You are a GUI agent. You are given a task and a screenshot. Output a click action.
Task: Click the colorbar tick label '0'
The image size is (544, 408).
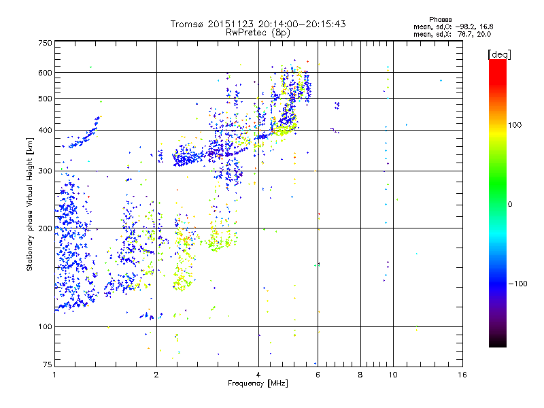click(x=510, y=204)
